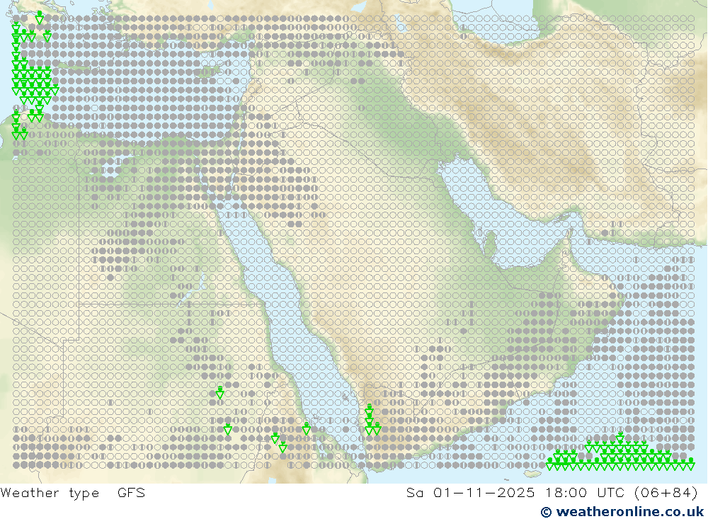Screen dimensions: 708x519
Task: Click the forecast timestamp 'Sa 01-11-2025 18:00 UTC (06+84)'
Action: click(x=552, y=493)
